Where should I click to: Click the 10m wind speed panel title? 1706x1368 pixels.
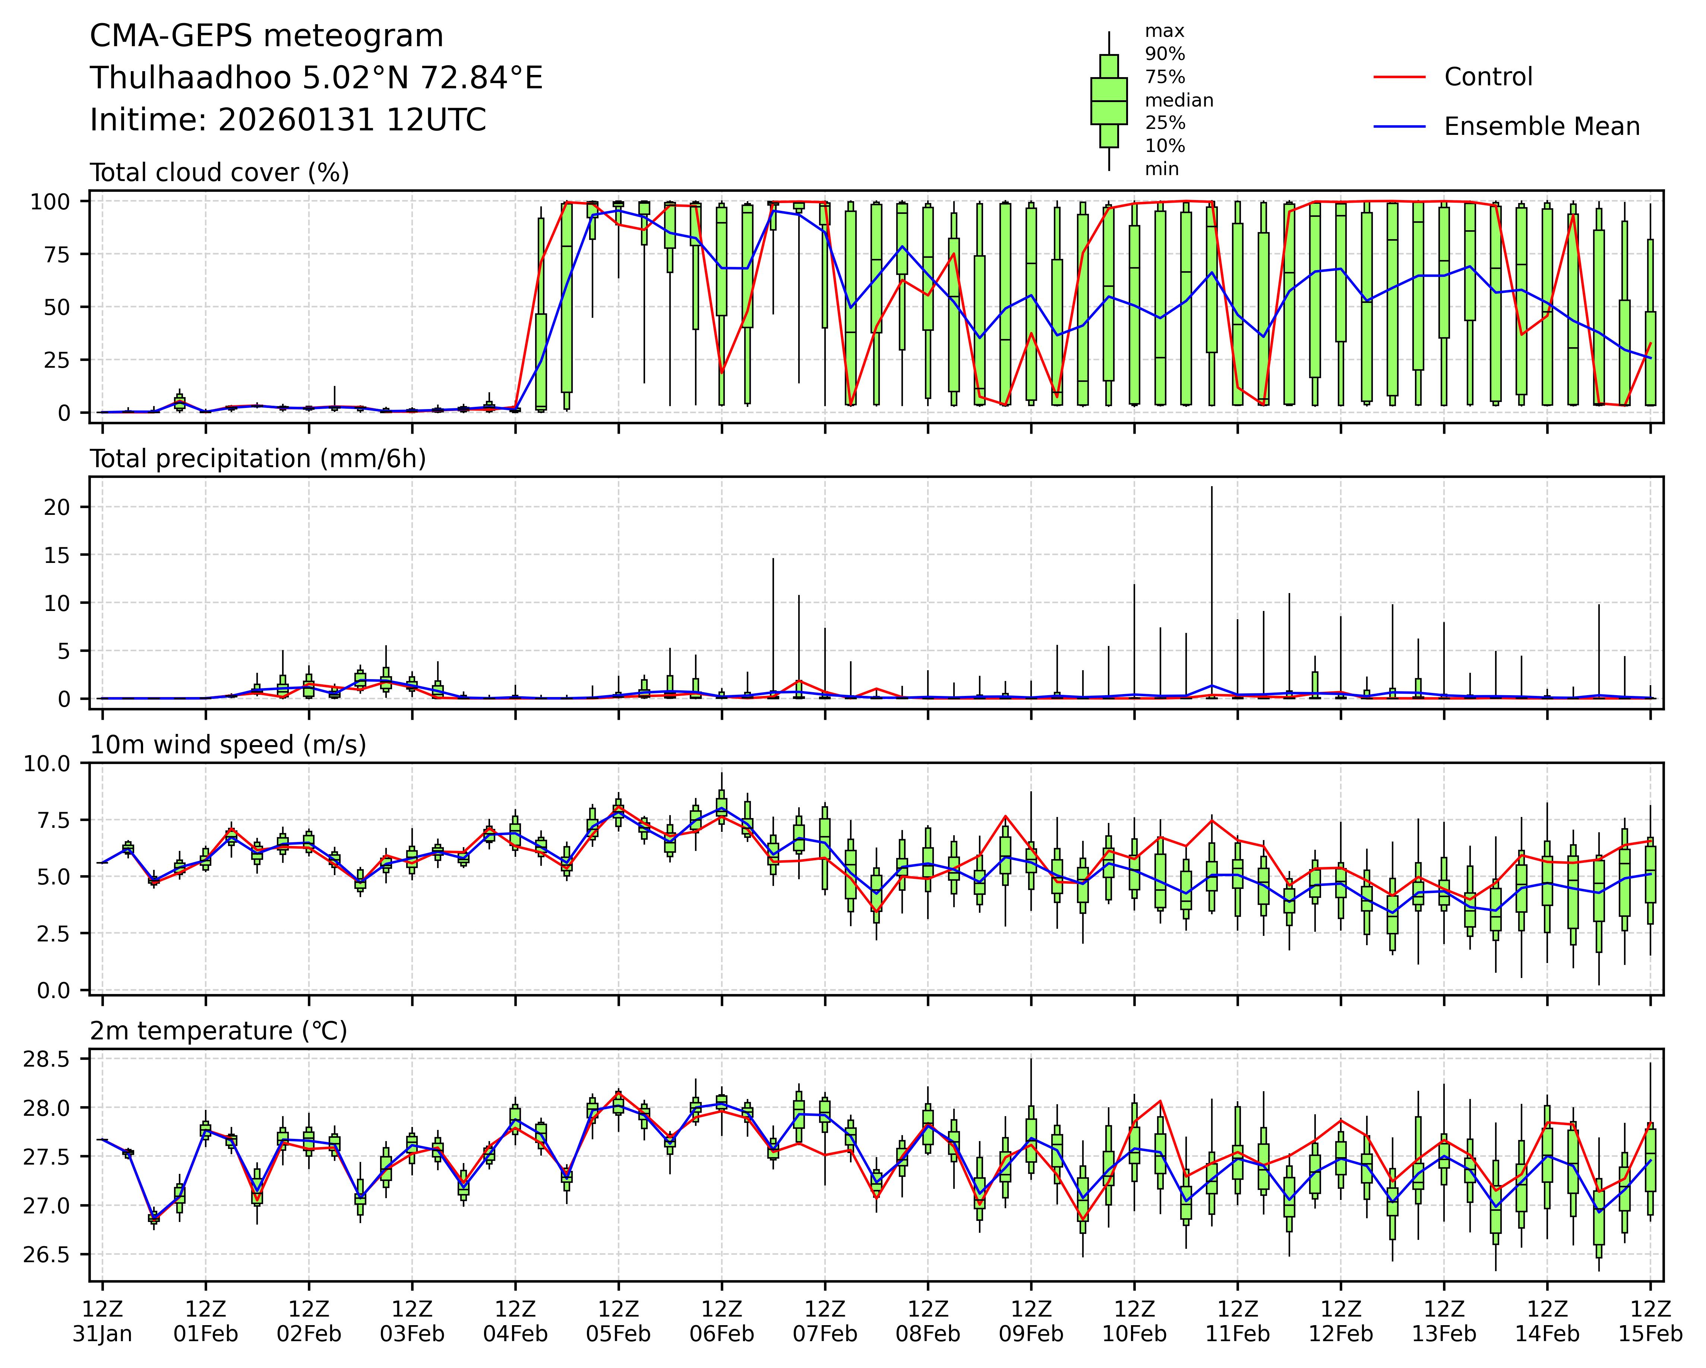pos(228,744)
